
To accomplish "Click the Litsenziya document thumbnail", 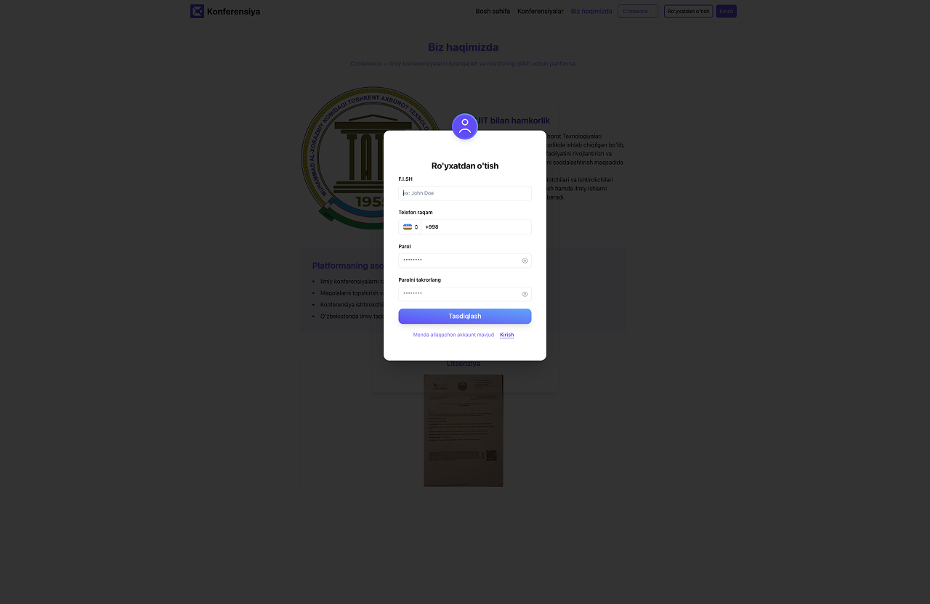I will [x=464, y=430].
